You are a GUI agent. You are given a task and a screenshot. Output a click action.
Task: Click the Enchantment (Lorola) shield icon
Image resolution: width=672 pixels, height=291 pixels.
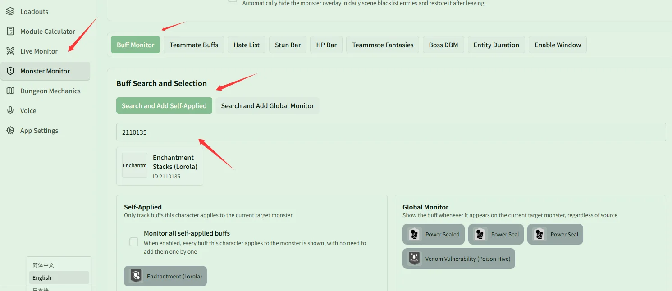(136, 276)
